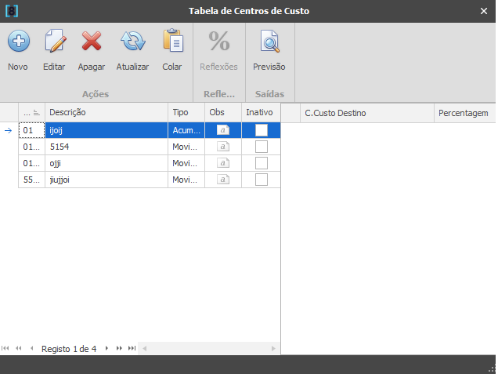The image size is (498, 374).
Task: Jump to previous page of records
Action: pyautogui.click(x=19, y=348)
